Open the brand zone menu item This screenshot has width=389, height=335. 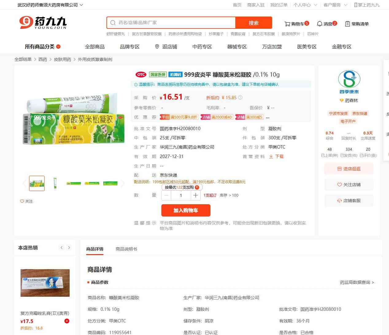click(129, 47)
